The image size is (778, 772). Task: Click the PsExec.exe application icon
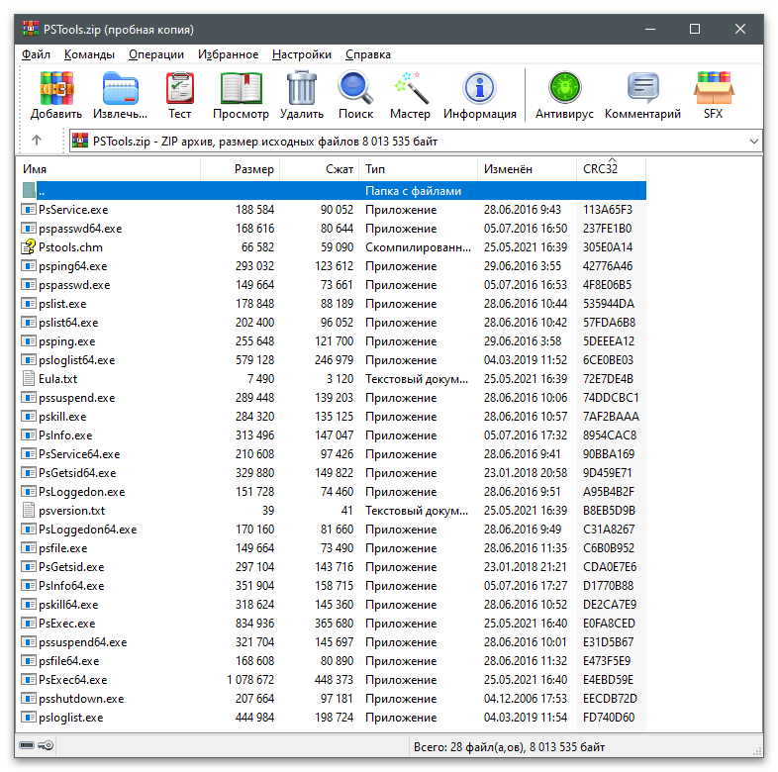29,623
